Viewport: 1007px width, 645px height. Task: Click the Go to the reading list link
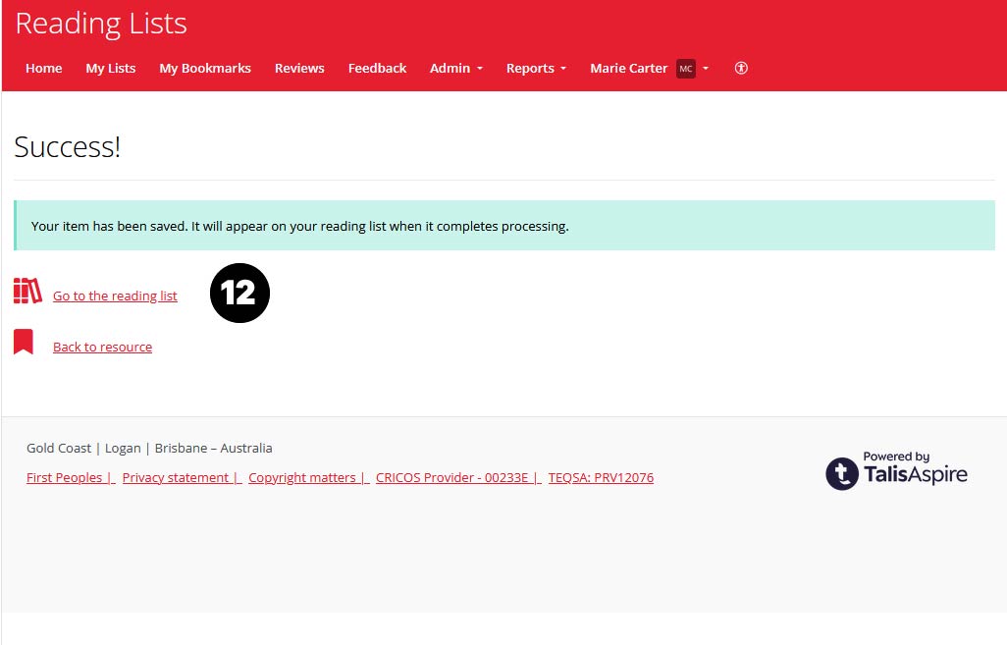[115, 296]
